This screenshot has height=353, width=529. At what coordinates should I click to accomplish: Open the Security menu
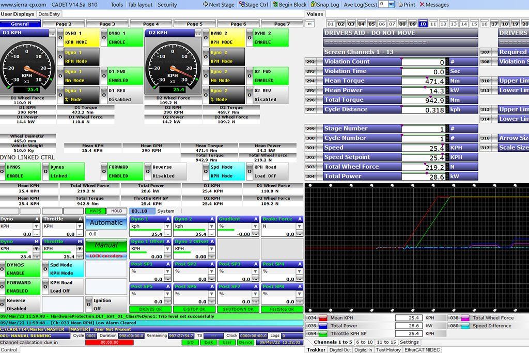[x=167, y=5]
